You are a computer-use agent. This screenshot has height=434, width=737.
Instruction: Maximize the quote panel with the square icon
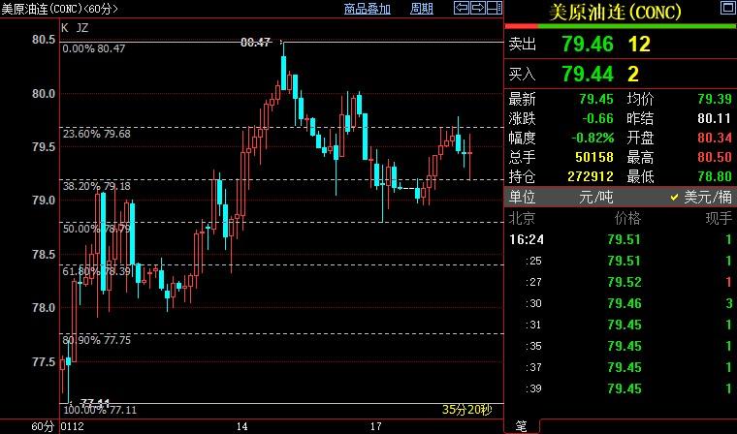727,10
